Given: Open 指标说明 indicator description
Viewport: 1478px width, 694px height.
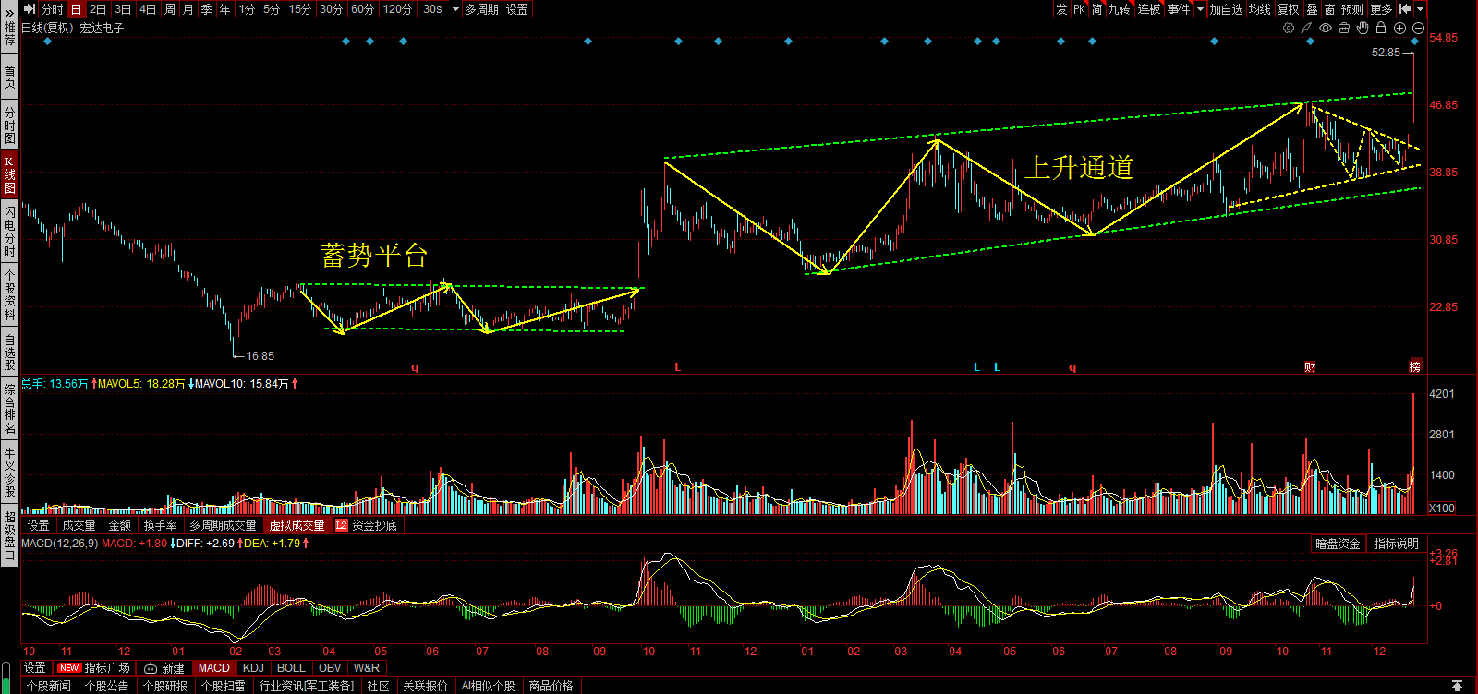Looking at the screenshot, I should pos(1396,544).
